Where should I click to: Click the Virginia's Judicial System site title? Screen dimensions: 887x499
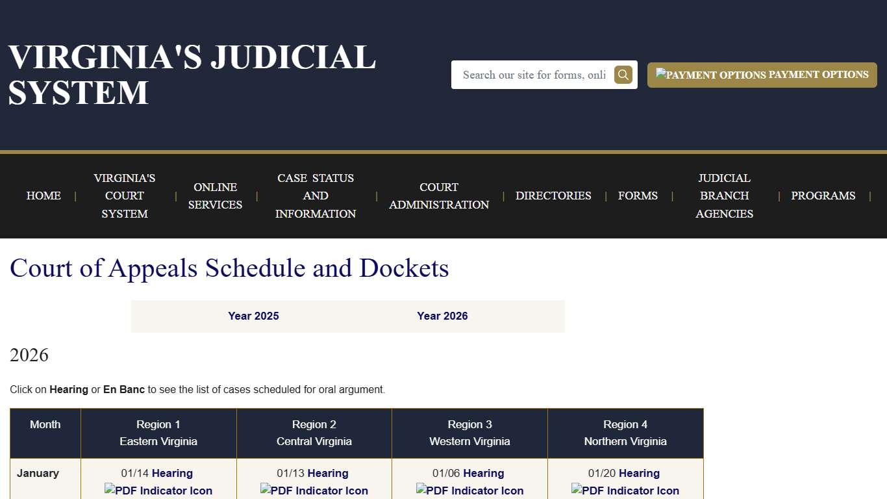point(191,73)
